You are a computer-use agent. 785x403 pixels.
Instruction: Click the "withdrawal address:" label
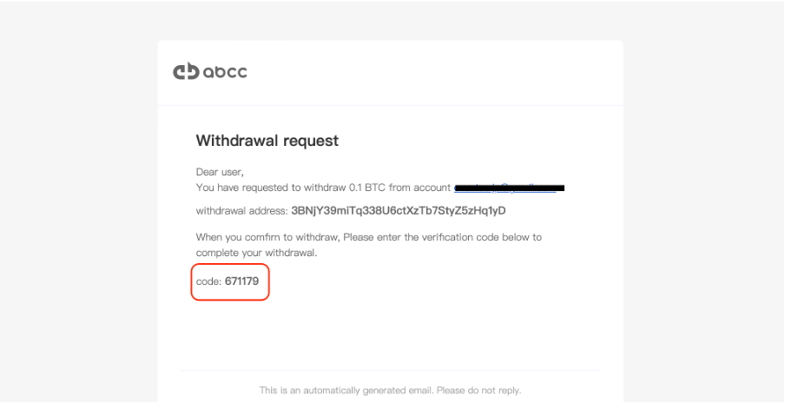pos(241,211)
